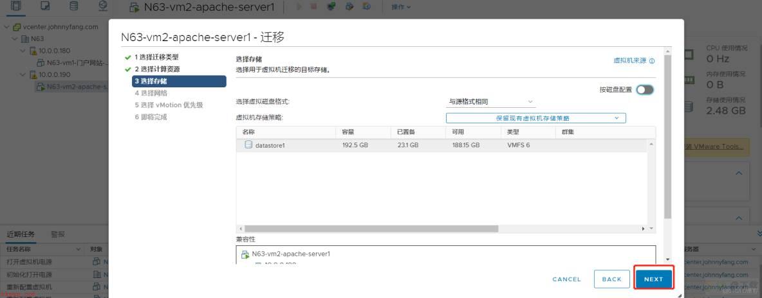Click the object icon in the 初始化打开电源 task row
This screenshot has height=298, width=762.
(x=97, y=274)
